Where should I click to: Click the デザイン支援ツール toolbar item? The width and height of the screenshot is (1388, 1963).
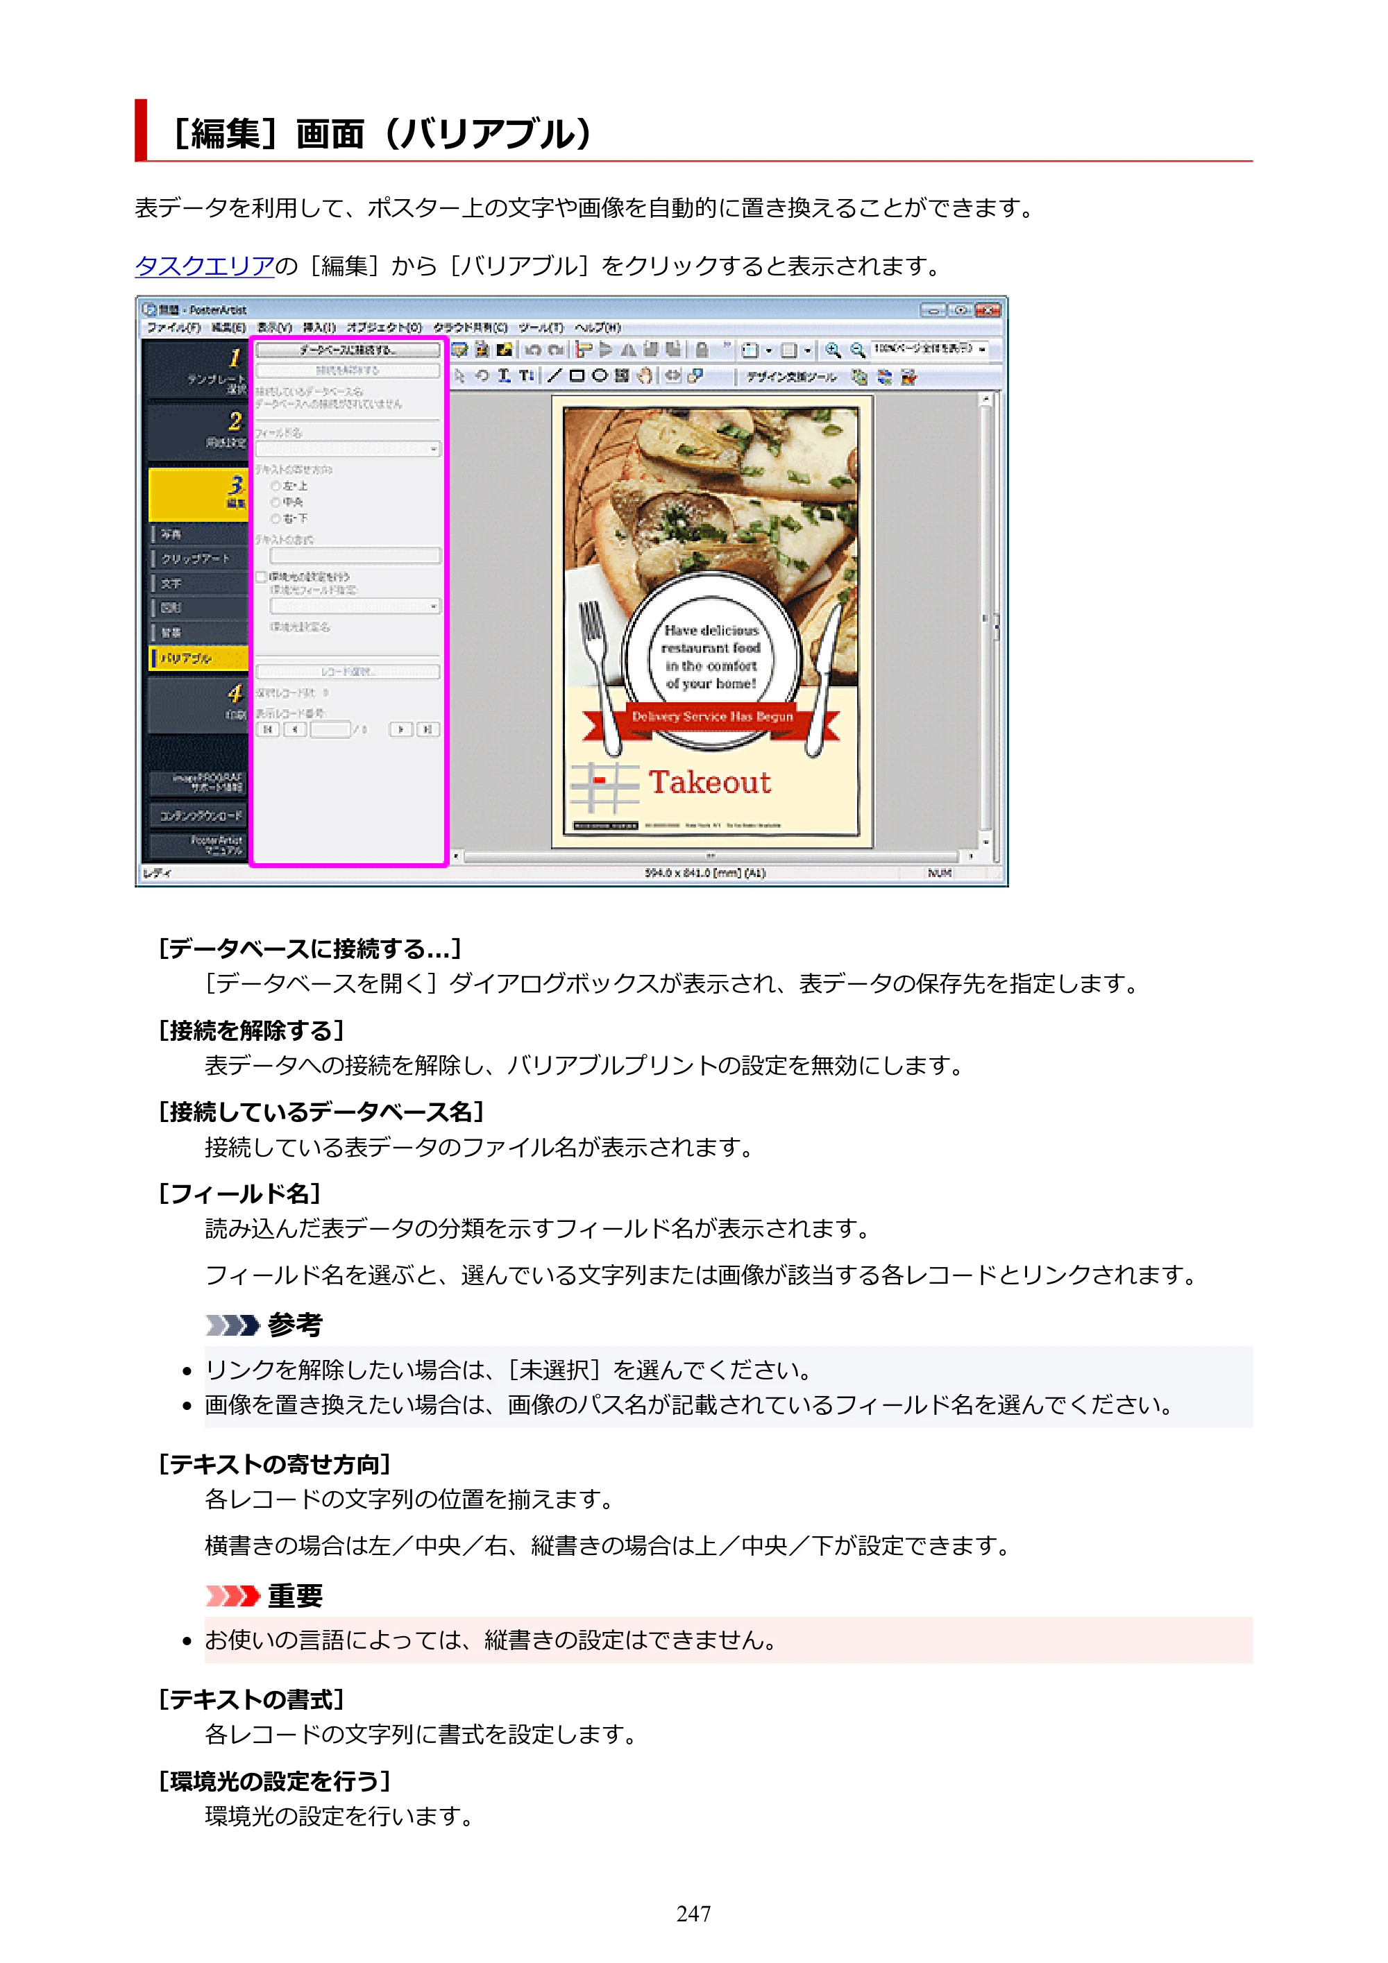(x=791, y=376)
